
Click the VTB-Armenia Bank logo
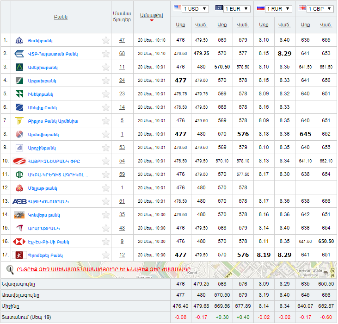tap(19, 54)
